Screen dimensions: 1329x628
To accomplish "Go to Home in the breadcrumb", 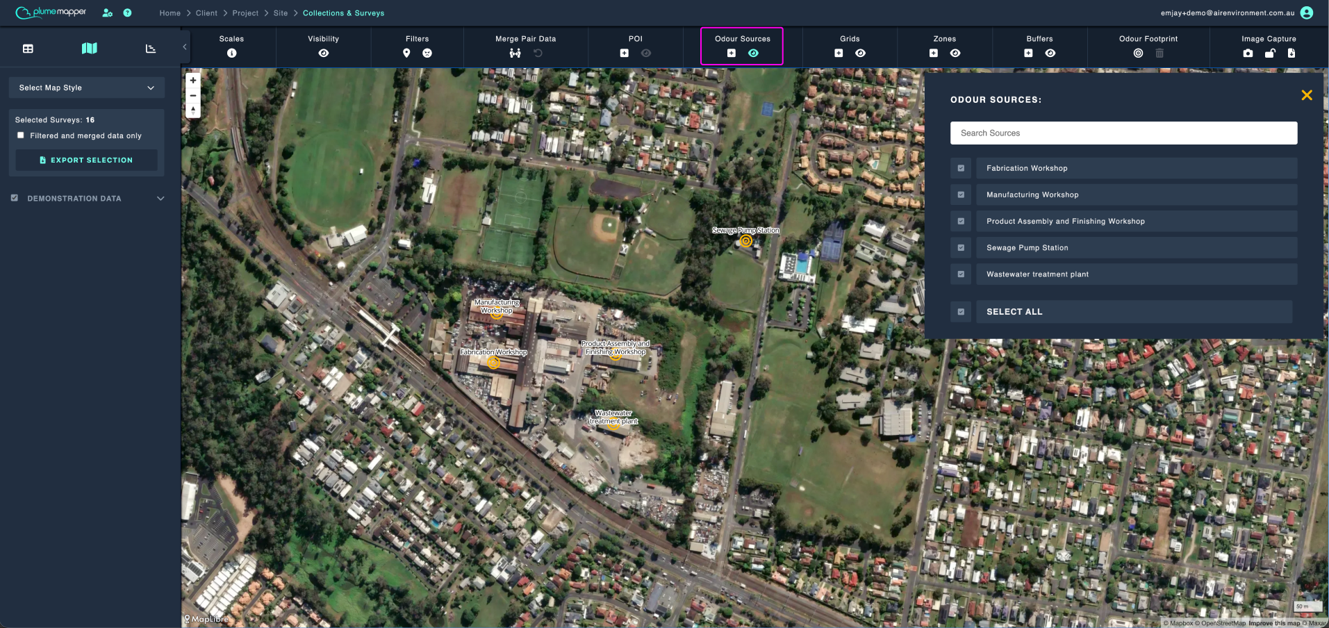I will (170, 13).
